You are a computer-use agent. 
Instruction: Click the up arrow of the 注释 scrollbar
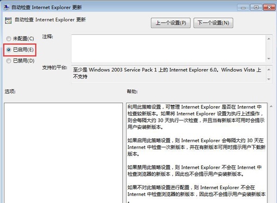click(x=269, y=39)
